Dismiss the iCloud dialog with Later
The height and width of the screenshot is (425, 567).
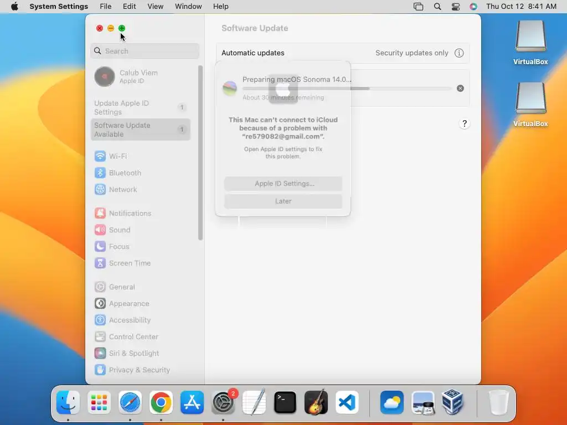point(283,201)
